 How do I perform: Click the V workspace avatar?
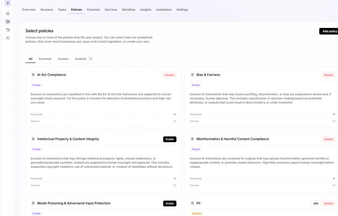(x=8, y=3)
